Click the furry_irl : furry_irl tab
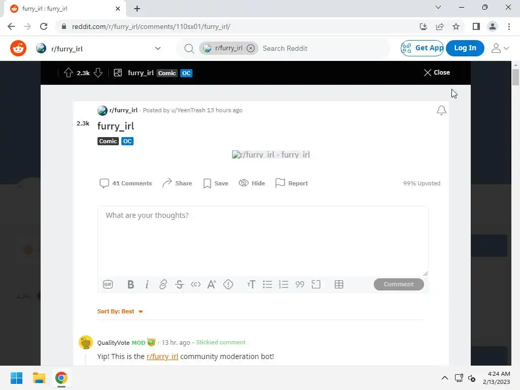Viewport: 520px width, 390px height. point(64,9)
